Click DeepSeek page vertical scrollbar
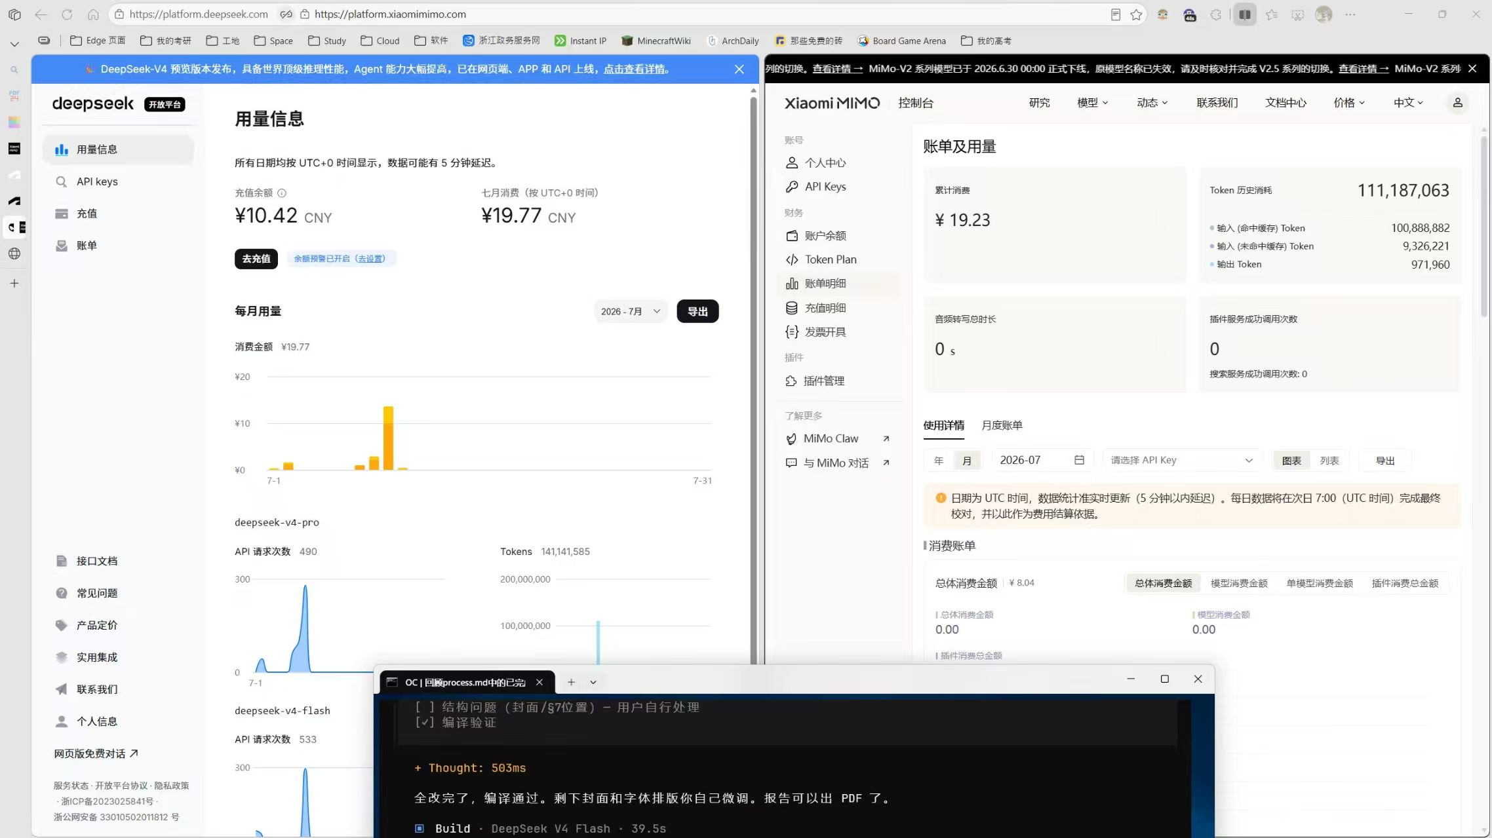Viewport: 1492px width, 838px height. 753,380
